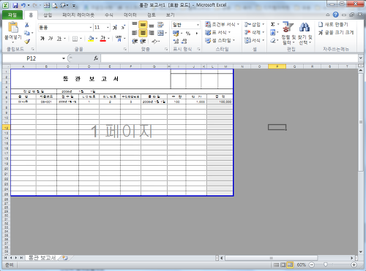The width and height of the screenshot is (366, 271).
Task: Toggle center horizontal alignment
Action: click(x=143, y=33)
